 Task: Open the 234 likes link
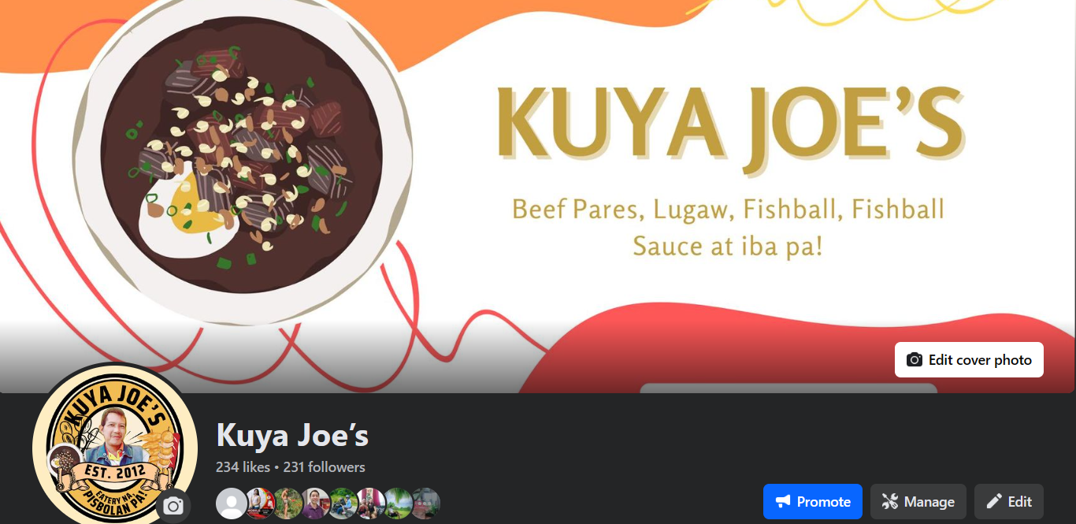[x=243, y=467]
